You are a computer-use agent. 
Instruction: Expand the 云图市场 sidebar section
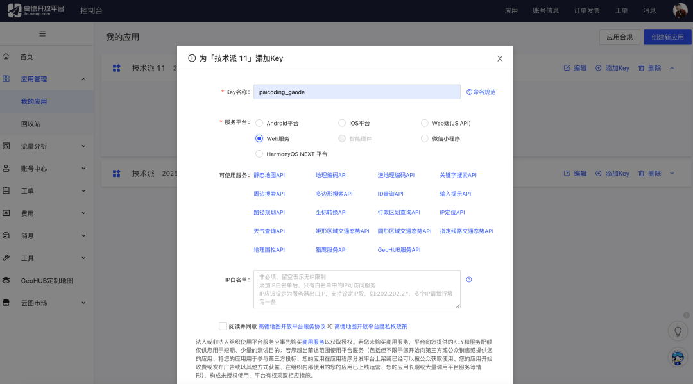pos(83,303)
